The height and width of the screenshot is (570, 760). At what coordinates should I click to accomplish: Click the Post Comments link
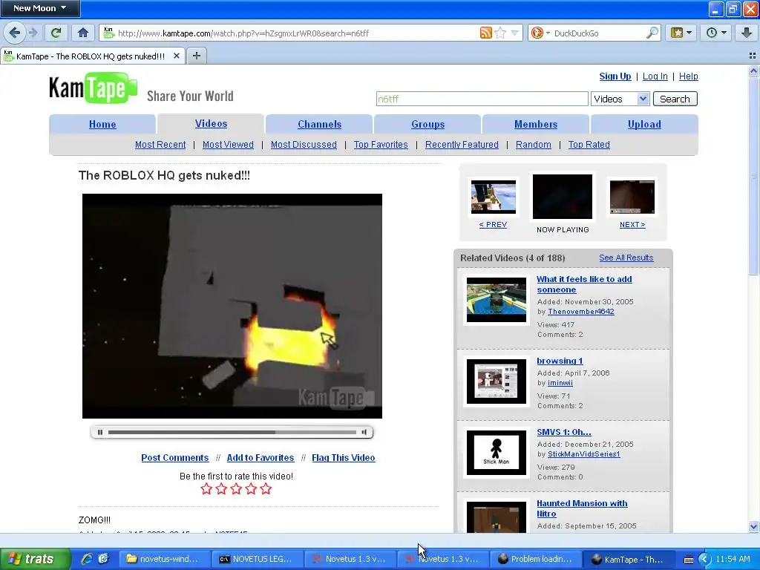(175, 457)
